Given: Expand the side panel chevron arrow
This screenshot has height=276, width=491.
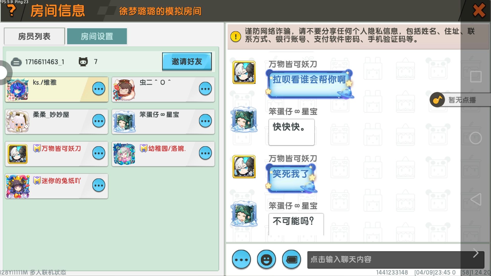Looking at the screenshot, I should pos(476,253).
